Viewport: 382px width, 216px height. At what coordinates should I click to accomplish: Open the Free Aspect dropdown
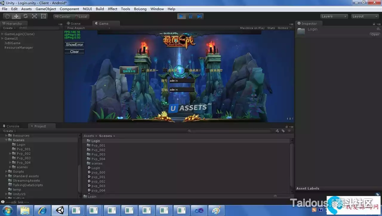[x=88, y=28]
